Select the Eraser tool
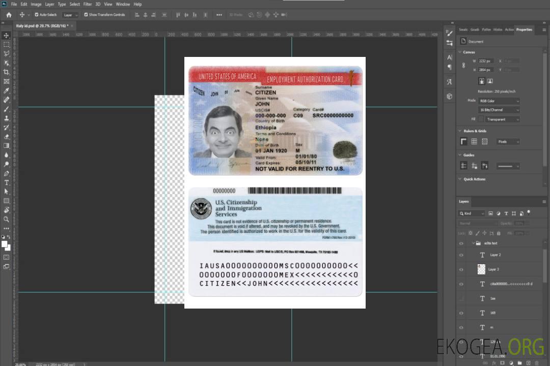The width and height of the screenshot is (550, 366). coord(6,137)
